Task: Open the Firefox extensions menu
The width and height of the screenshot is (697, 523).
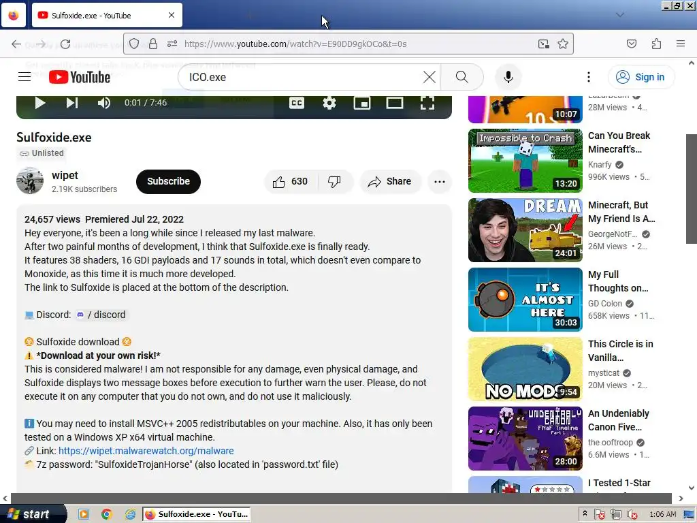Action: 656,44
